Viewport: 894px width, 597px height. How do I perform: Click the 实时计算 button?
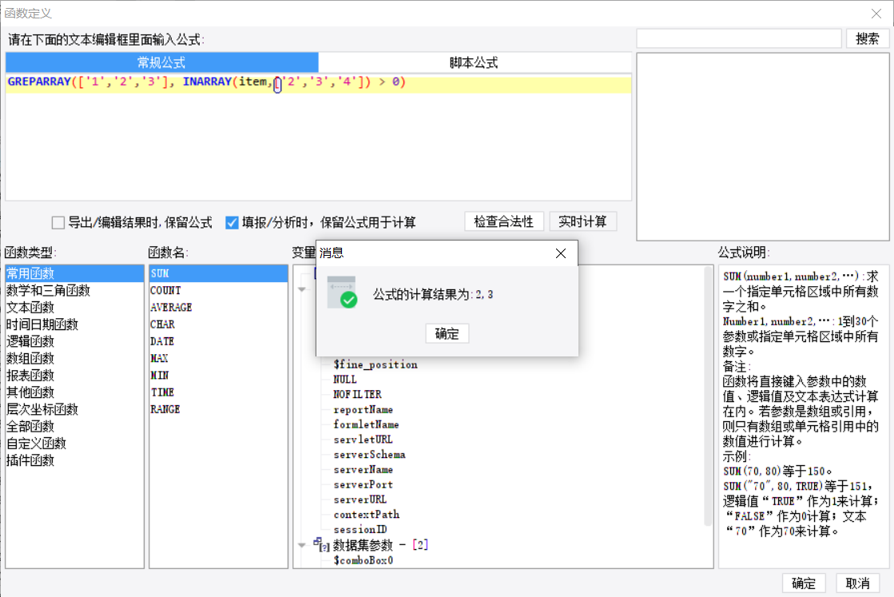[x=582, y=222]
